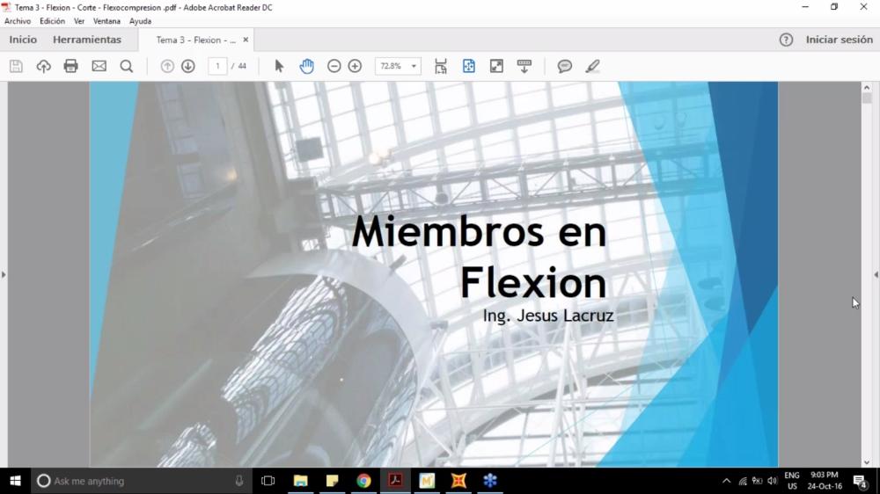Screen dimensions: 880x494
Task: Click the ENG US language indicator
Action: pyautogui.click(x=792, y=481)
